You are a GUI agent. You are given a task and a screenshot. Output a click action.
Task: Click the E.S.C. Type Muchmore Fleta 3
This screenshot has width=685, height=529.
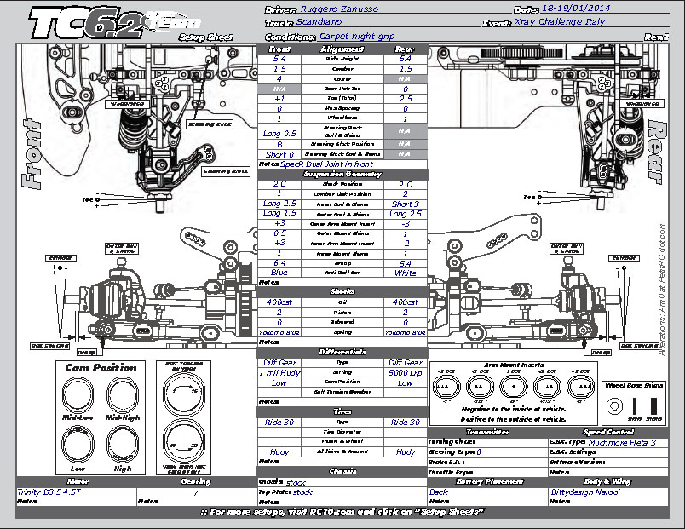tap(622, 442)
